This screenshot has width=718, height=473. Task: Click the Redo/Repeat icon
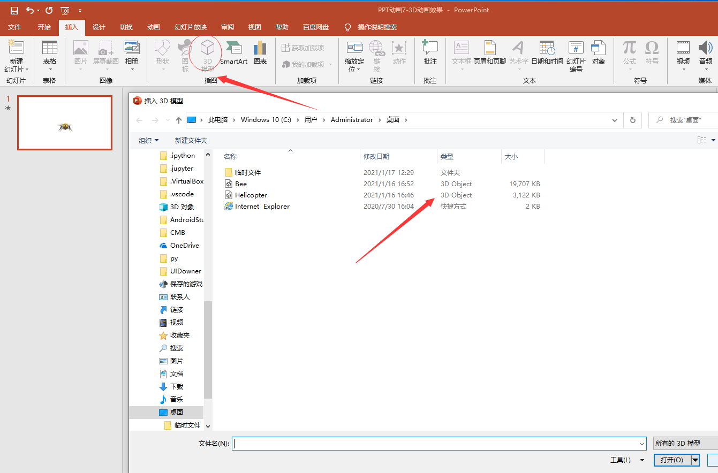(49, 10)
